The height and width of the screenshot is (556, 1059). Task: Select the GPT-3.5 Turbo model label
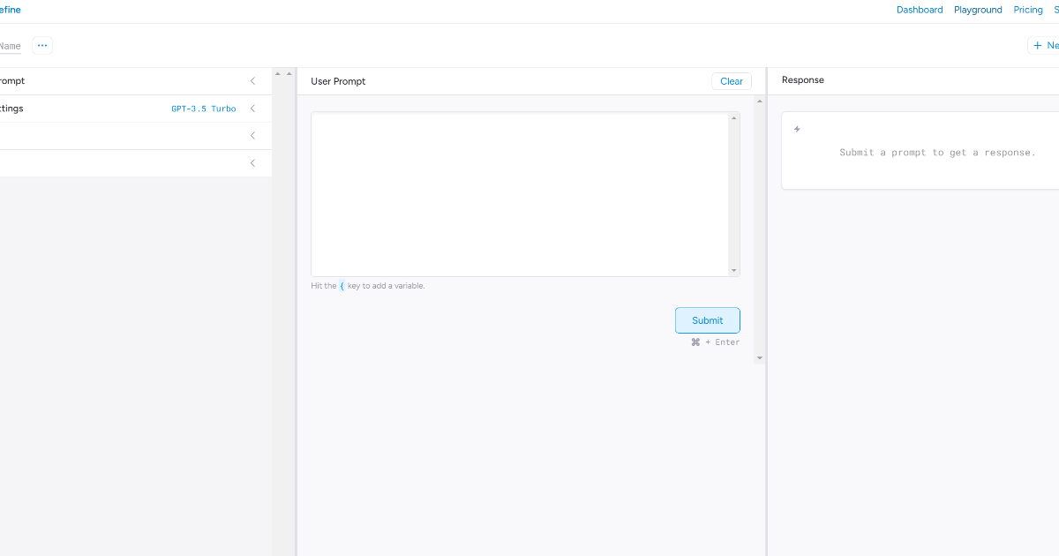point(204,108)
